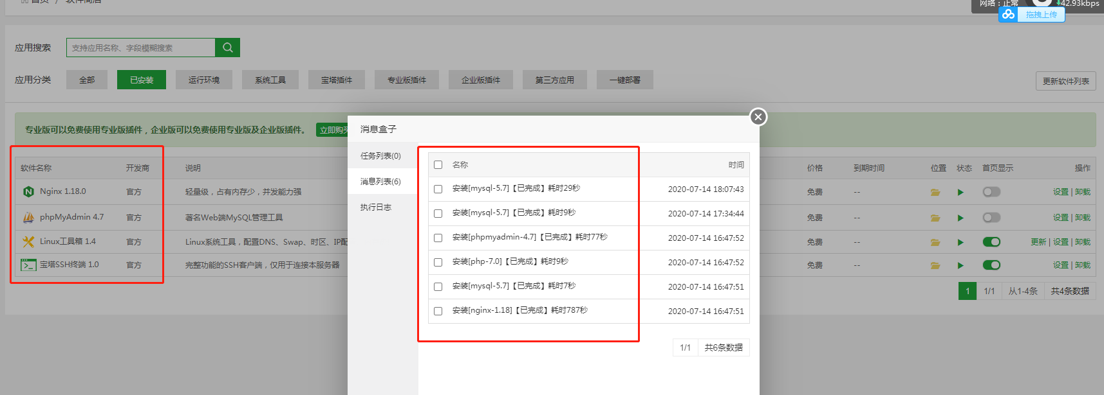Open 任务列表(0) in the message box
1104x395 pixels.
382,155
